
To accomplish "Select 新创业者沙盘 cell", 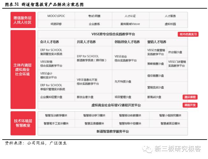I will [93, 97].
